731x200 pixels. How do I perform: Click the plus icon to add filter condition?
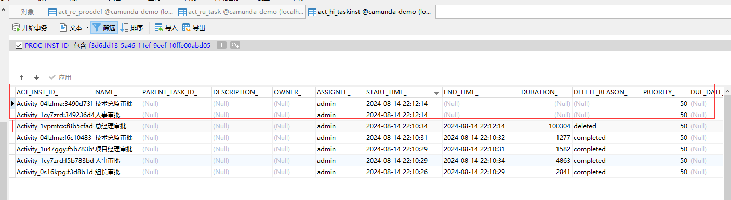(221, 46)
